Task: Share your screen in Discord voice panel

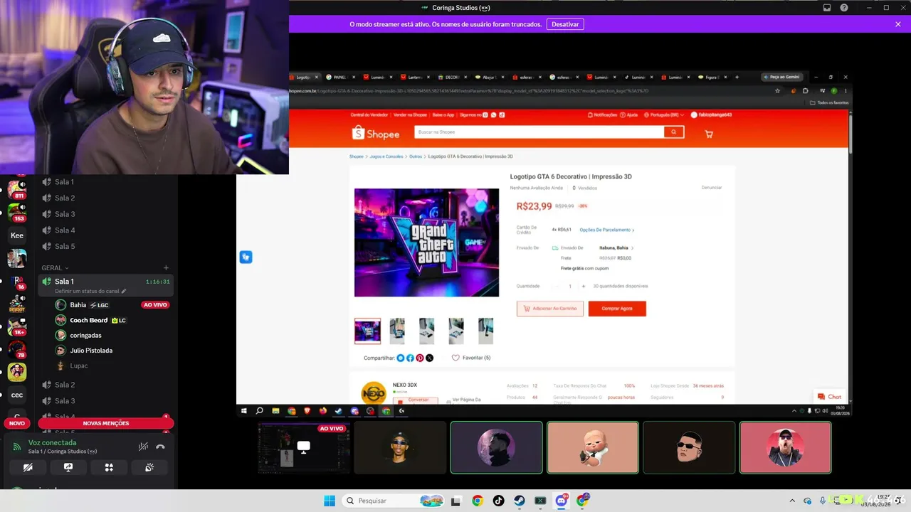Action: [x=68, y=467]
